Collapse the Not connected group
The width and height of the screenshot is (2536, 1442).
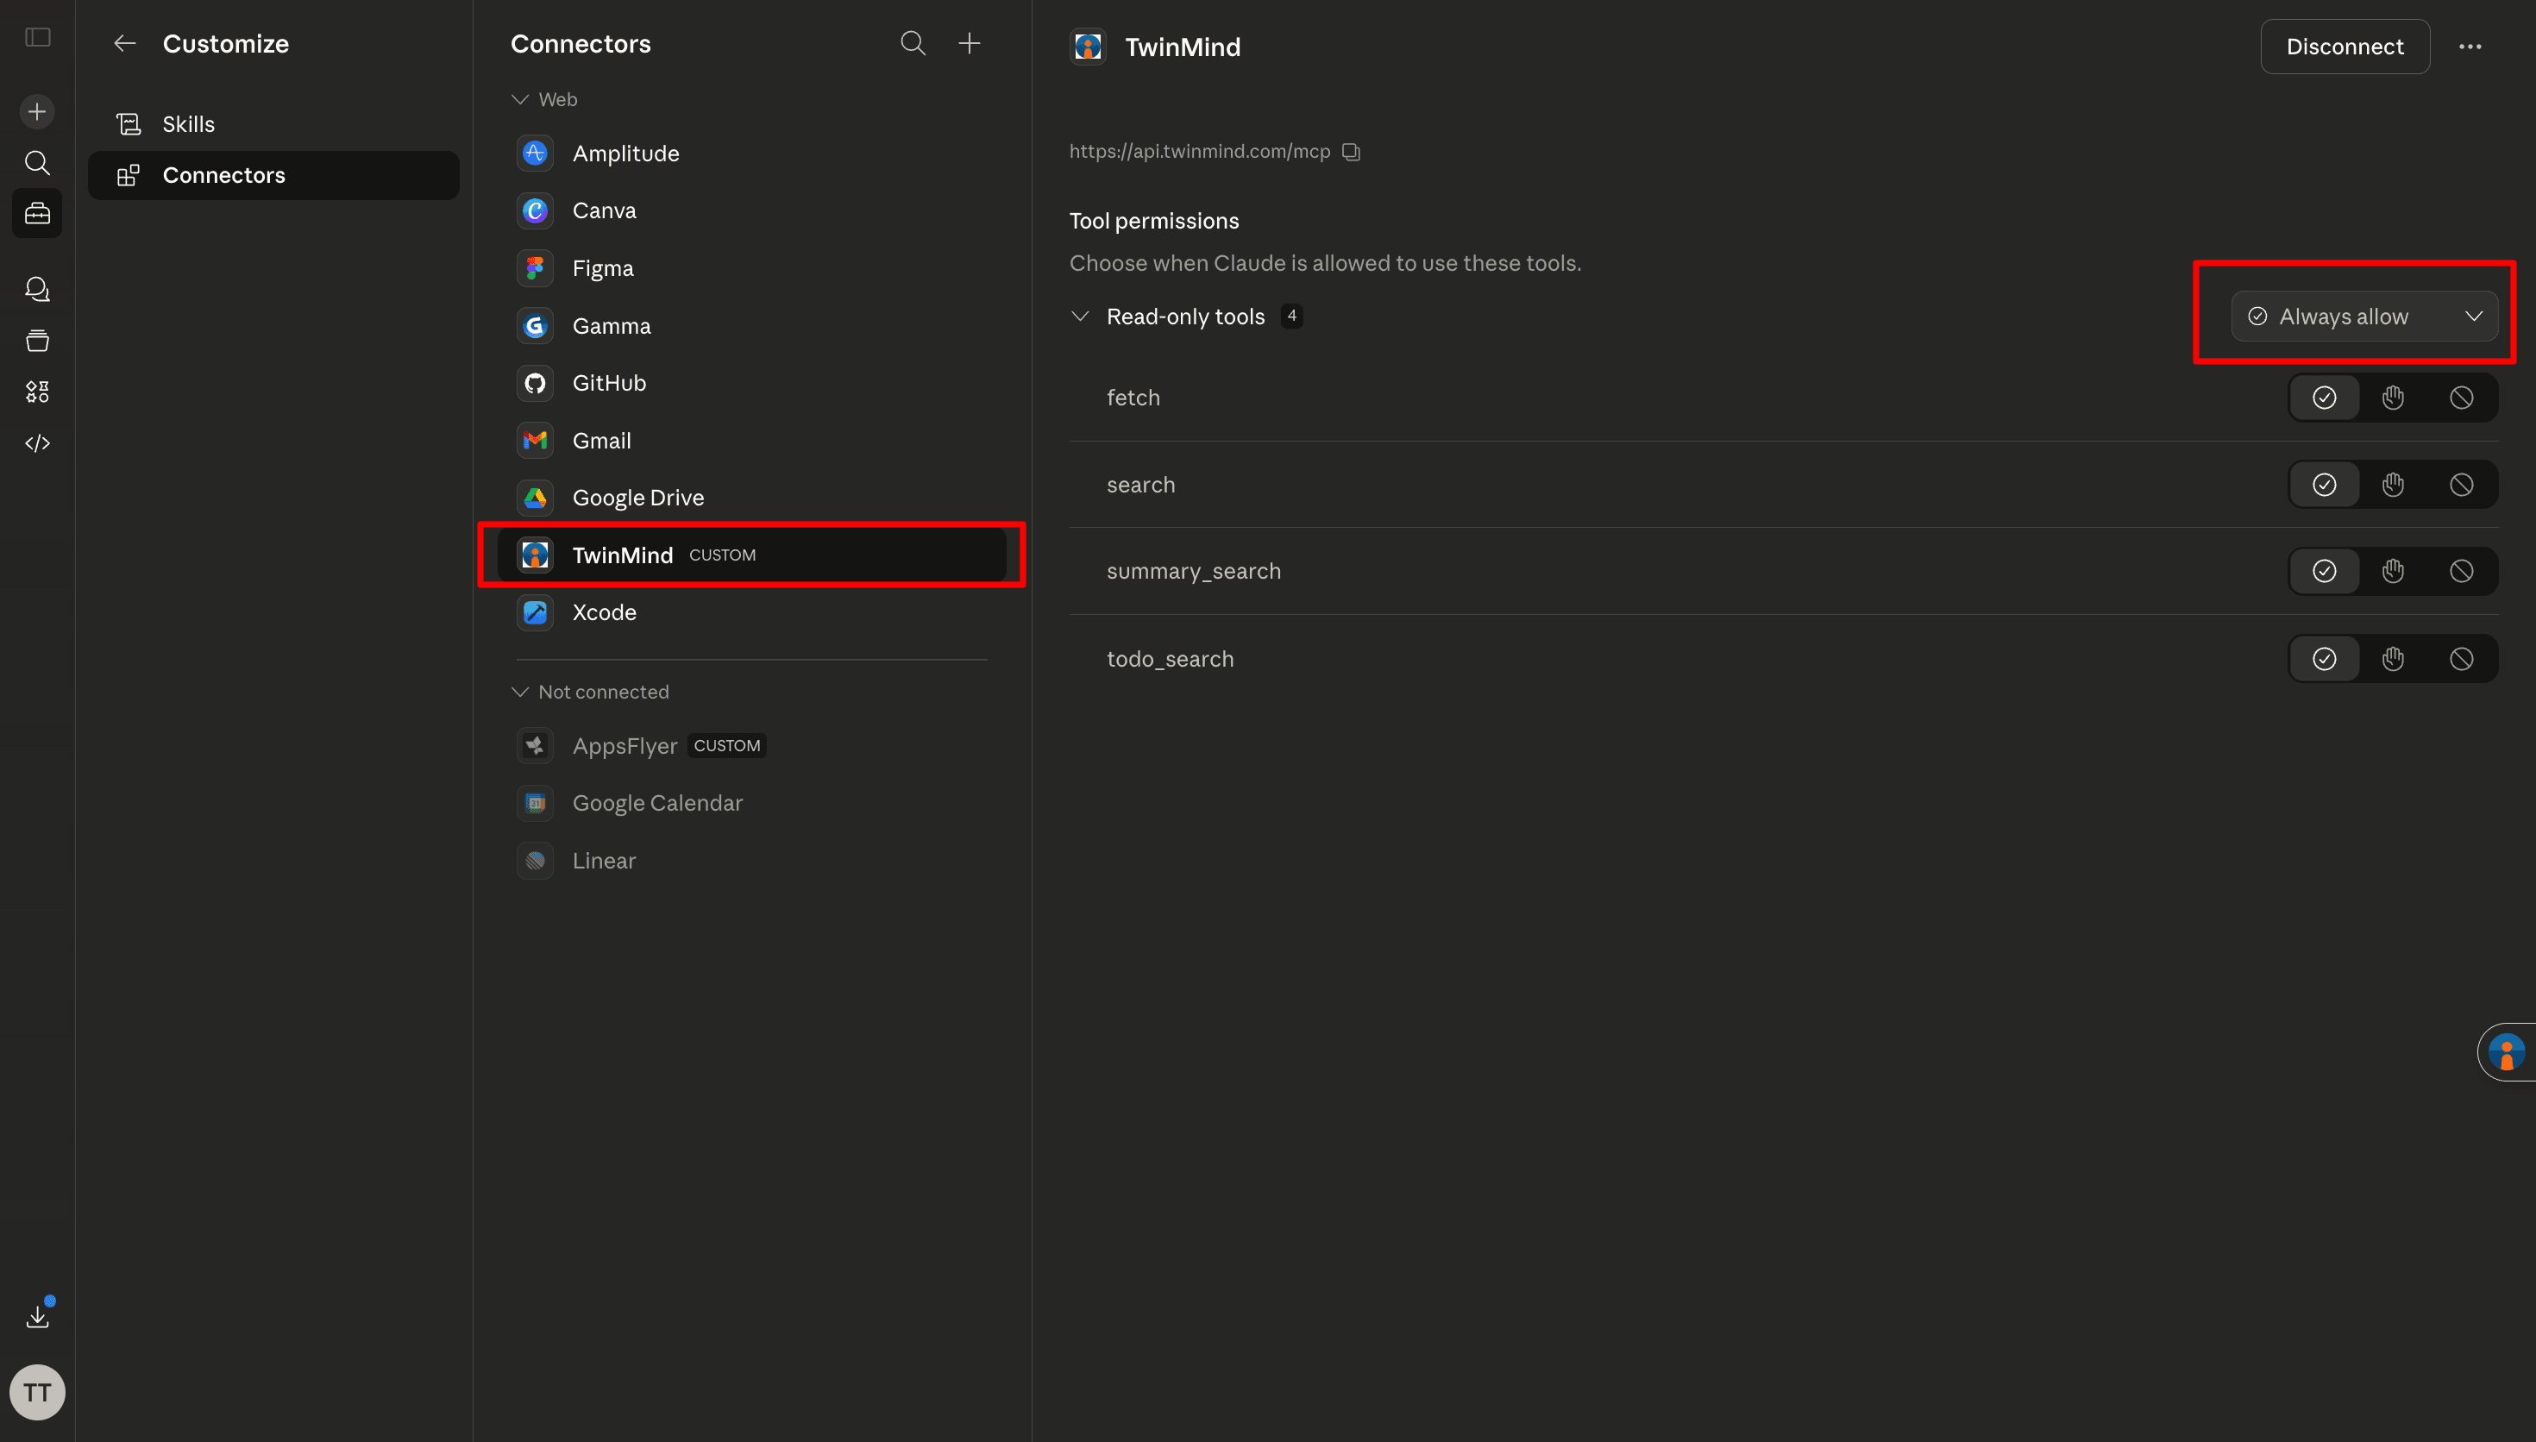pyautogui.click(x=520, y=693)
